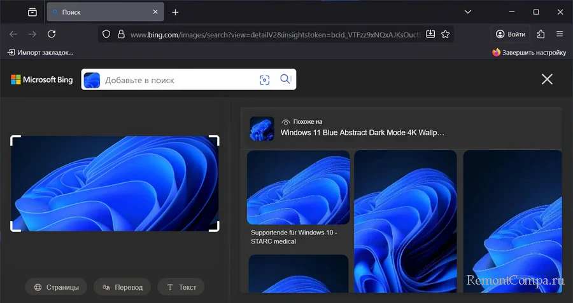Viewport: 573px width, 303px height.
Task: Open the Firefox View icon in the tab strip
Action: pyautogui.click(x=32, y=12)
